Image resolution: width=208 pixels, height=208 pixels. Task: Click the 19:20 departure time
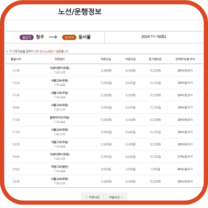pos(16,181)
